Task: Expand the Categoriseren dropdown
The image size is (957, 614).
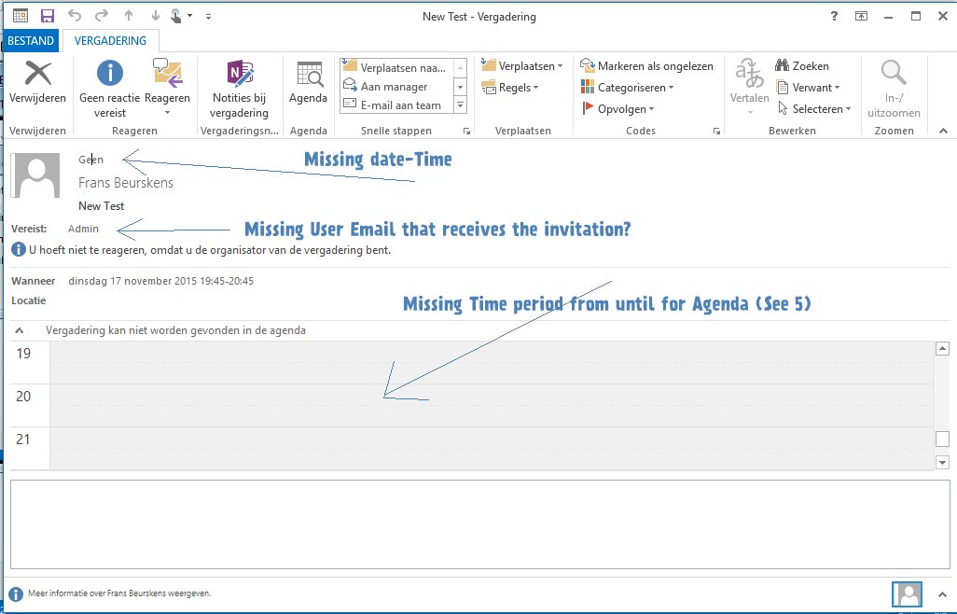Action: [627, 88]
